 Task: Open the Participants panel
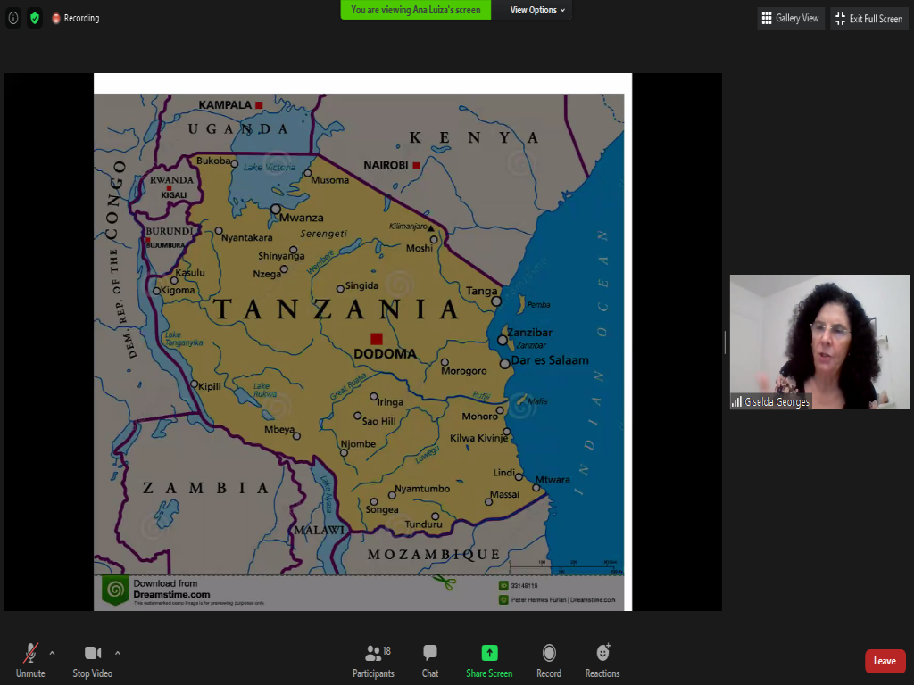point(373,660)
